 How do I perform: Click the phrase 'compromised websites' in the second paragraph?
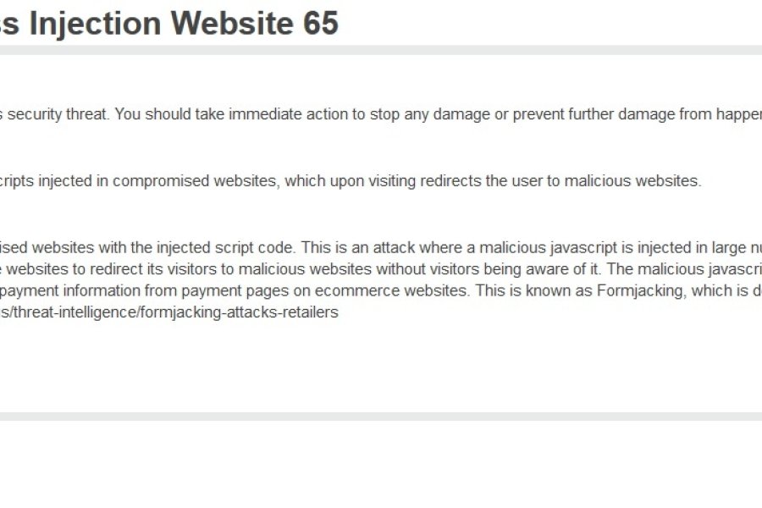tap(196, 181)
